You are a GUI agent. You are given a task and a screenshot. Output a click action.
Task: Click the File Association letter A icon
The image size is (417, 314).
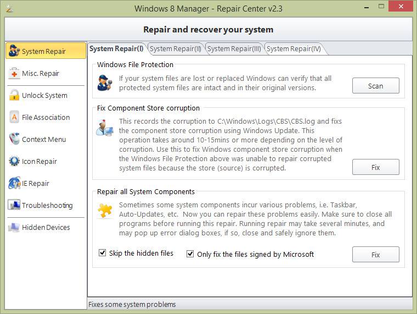14,117
